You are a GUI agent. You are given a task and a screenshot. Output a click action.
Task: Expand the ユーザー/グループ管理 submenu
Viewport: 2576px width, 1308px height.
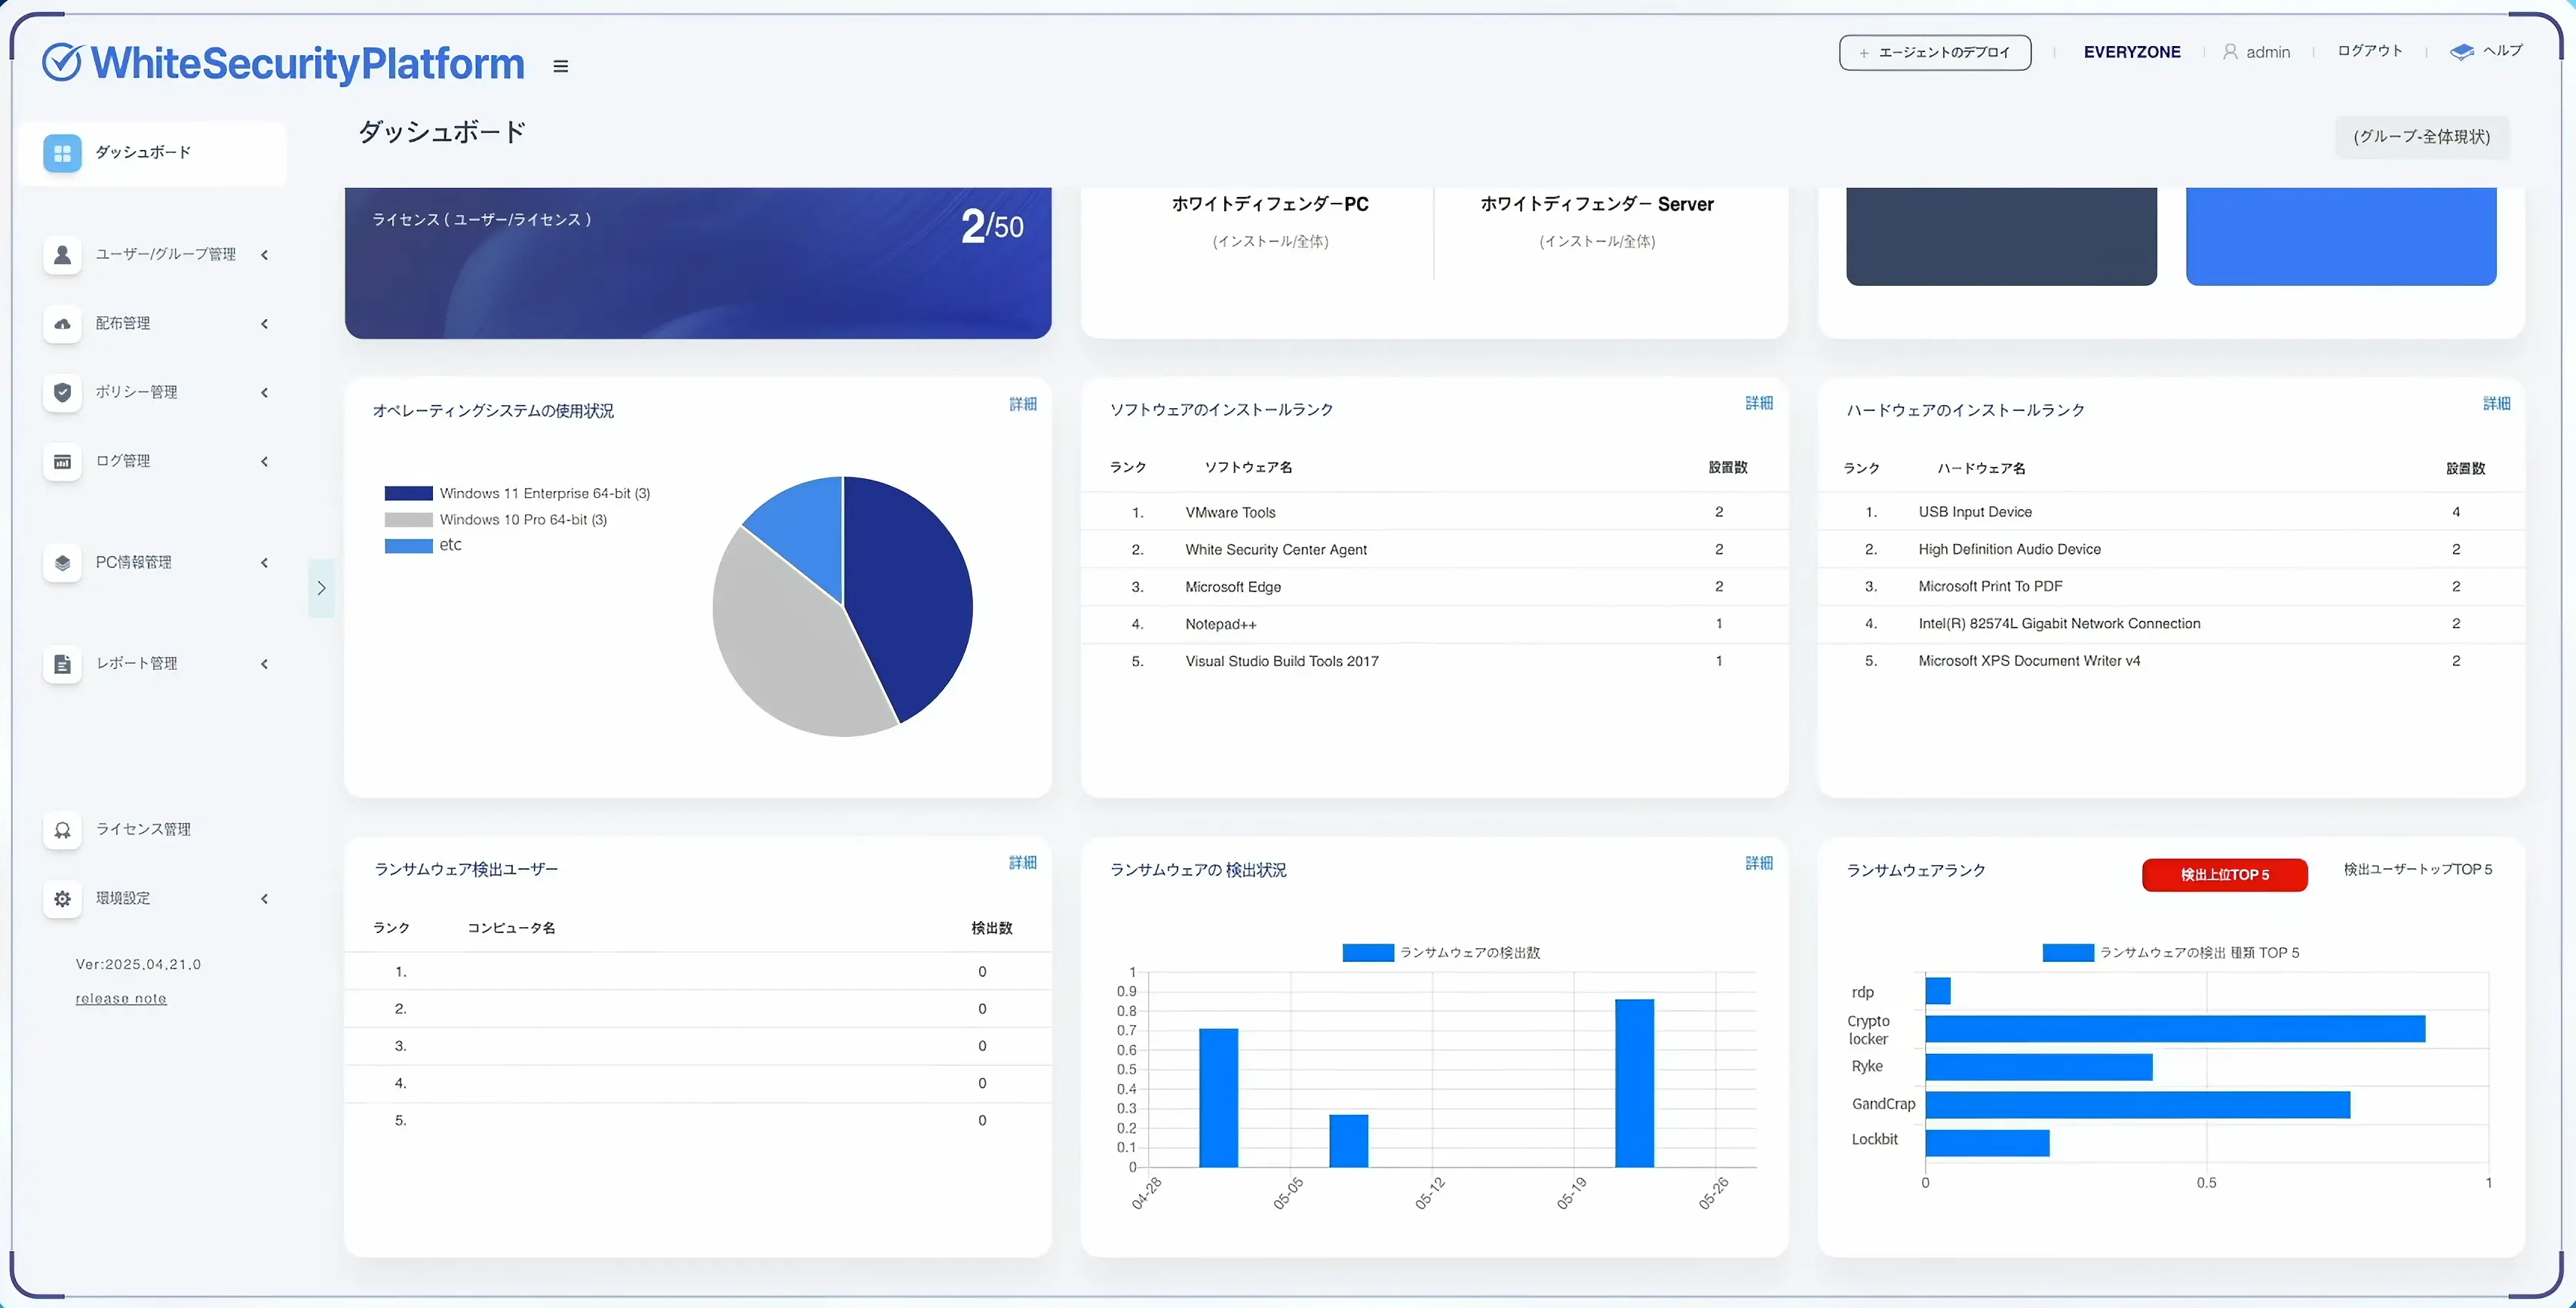264,254
